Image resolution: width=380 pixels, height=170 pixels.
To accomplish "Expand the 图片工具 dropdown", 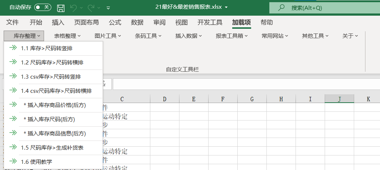I will tap(108, 36).
